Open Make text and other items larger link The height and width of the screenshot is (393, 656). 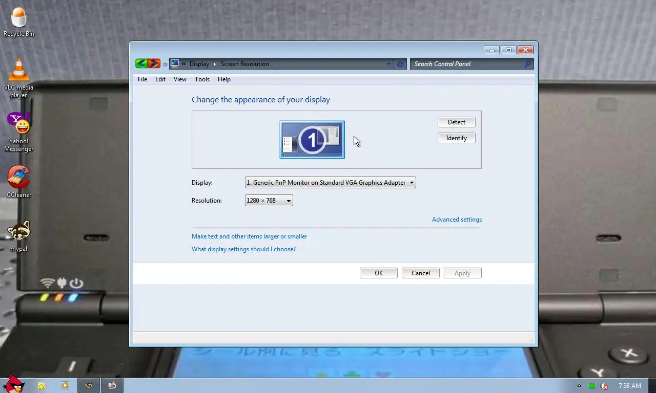(250, 236)
